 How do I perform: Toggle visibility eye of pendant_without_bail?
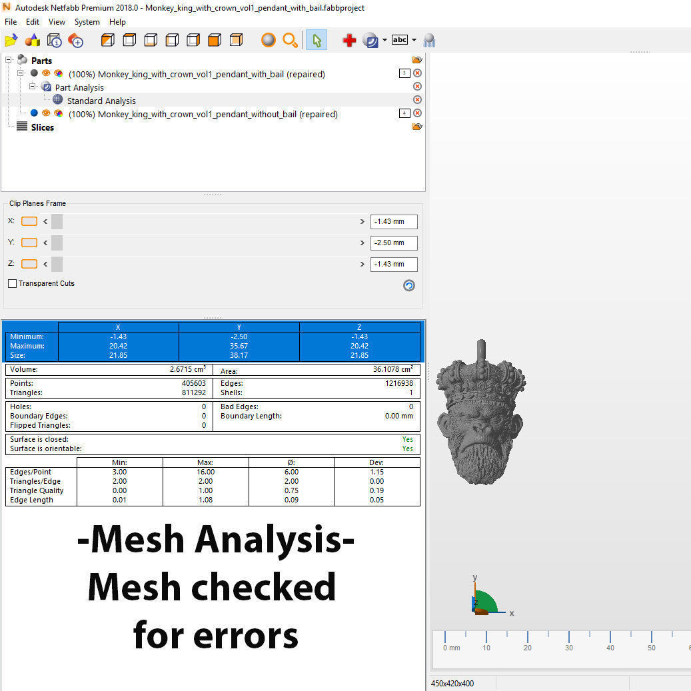[x=46, y=114]
